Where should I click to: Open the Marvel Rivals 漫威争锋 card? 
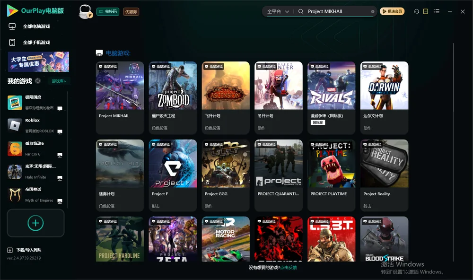point(332,98)
